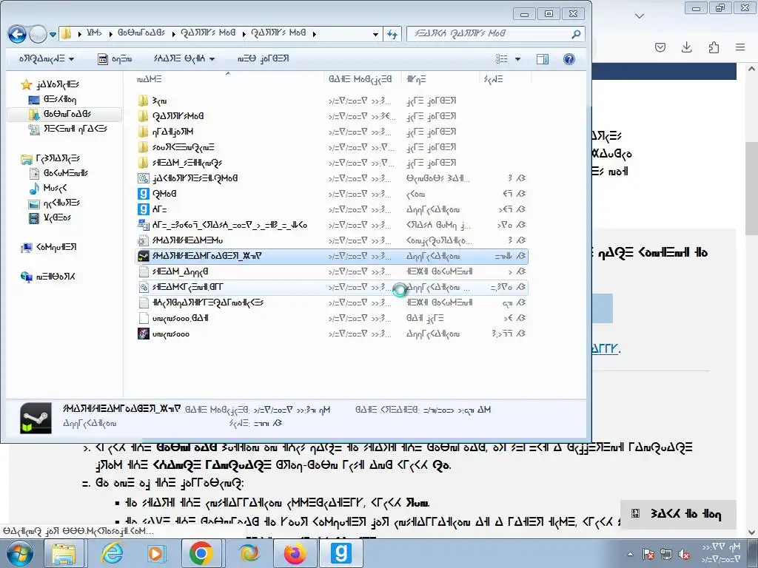Toggle the preview pane icon
Screen dimensions: 758x568
pyautogui.click(x=543, y=59)
